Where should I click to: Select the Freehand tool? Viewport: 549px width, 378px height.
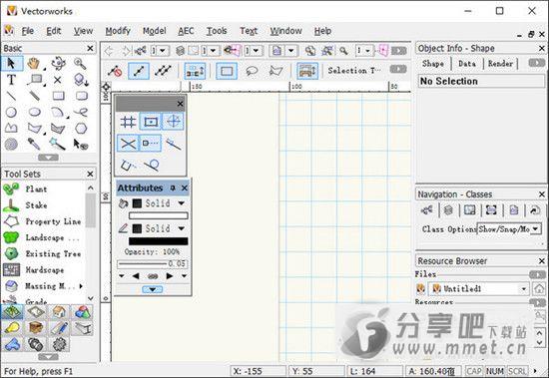(x=81, y=112)
